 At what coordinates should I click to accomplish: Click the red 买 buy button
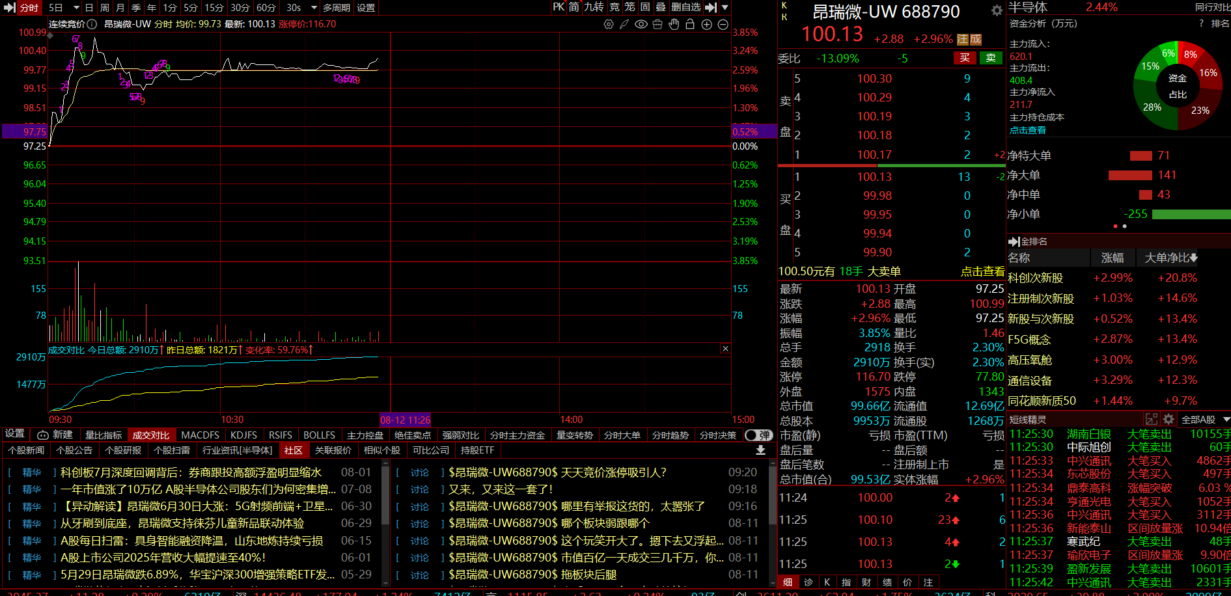point(965,58)
